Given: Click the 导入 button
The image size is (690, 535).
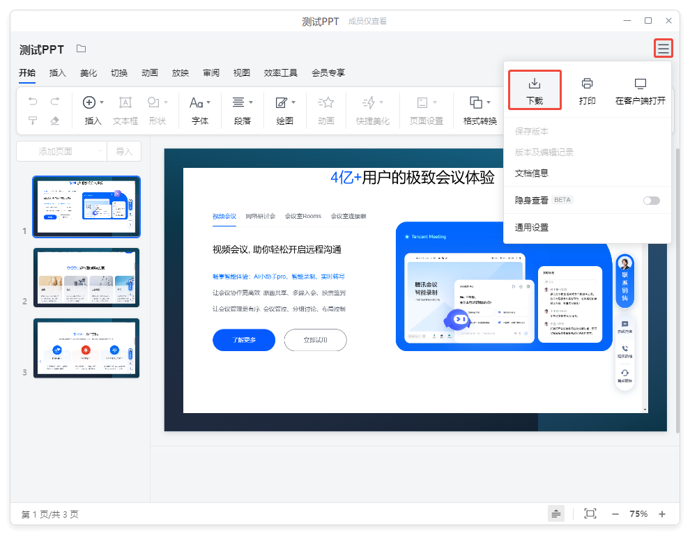Looking at the screenshot, I should (x=124, y=151).
